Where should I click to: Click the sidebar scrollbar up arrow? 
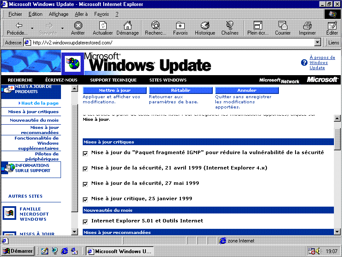coord(75,88)
